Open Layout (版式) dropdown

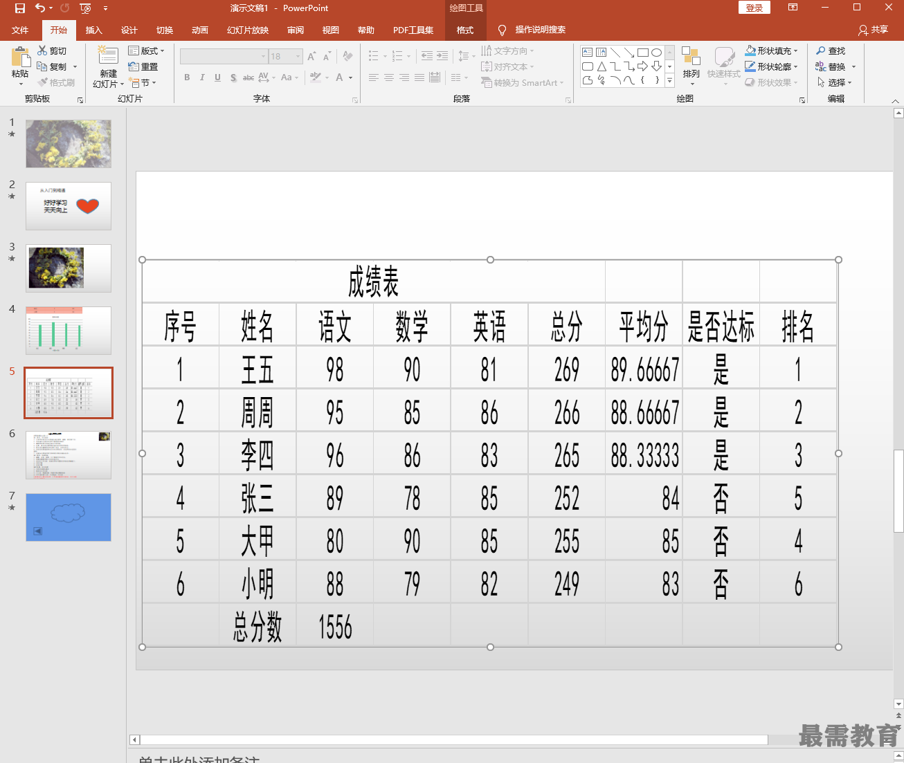(147, 50)
